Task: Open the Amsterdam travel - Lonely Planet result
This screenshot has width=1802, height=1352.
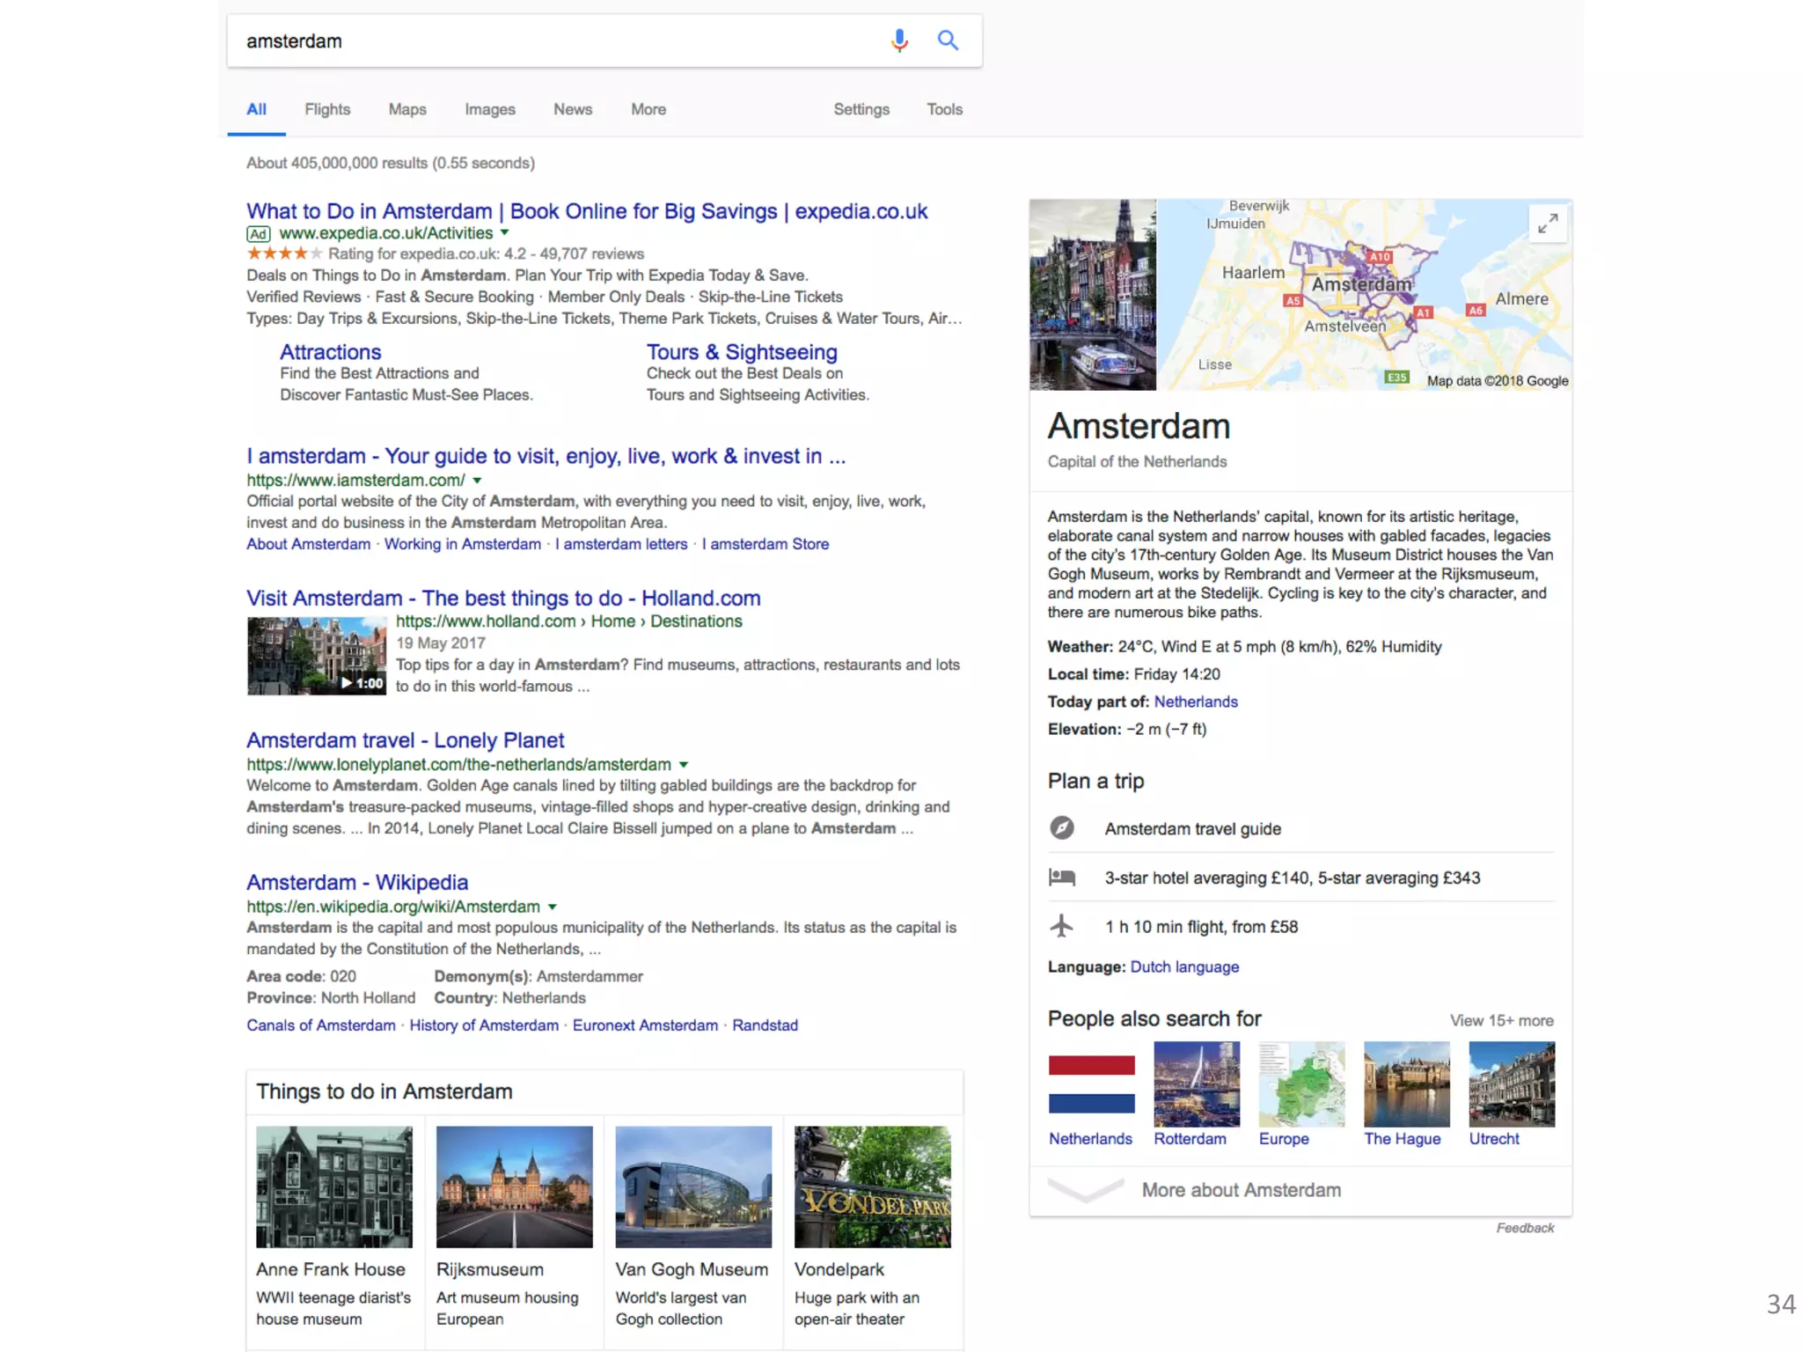Action: point(405,740)
